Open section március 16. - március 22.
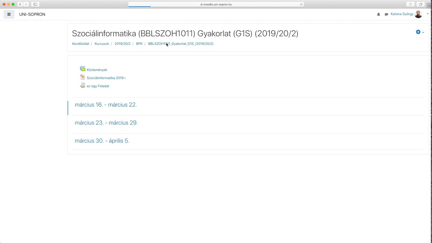432x243 pixels. click(x=106, y=105)
